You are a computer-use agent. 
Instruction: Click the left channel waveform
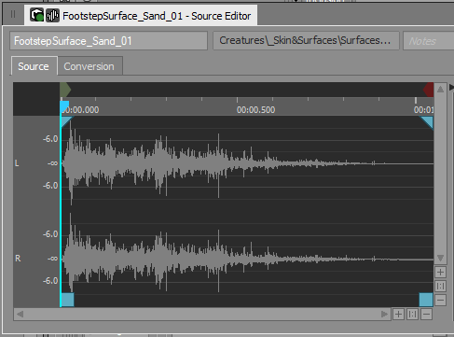[247, 163]
